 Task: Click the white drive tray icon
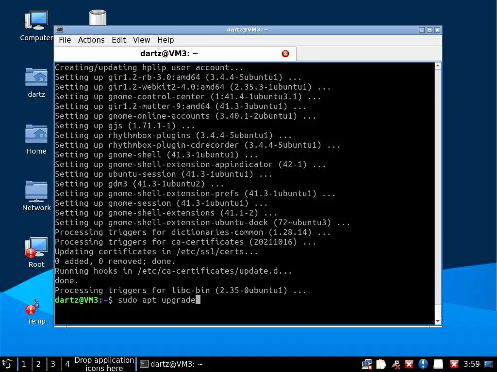coord(438,364)
